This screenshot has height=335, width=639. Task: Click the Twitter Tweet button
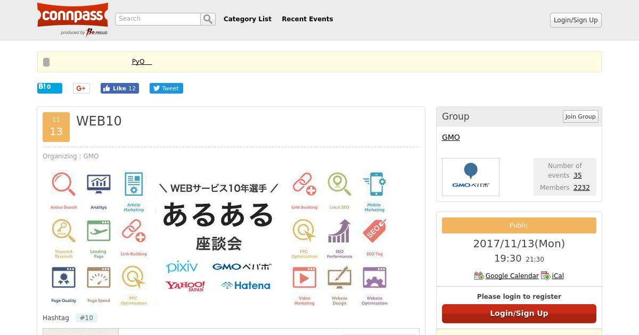pyautogui.click(x=166, y=88)
